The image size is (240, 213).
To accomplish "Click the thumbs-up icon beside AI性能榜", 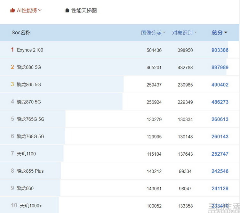I will click(x=12, y=10).
